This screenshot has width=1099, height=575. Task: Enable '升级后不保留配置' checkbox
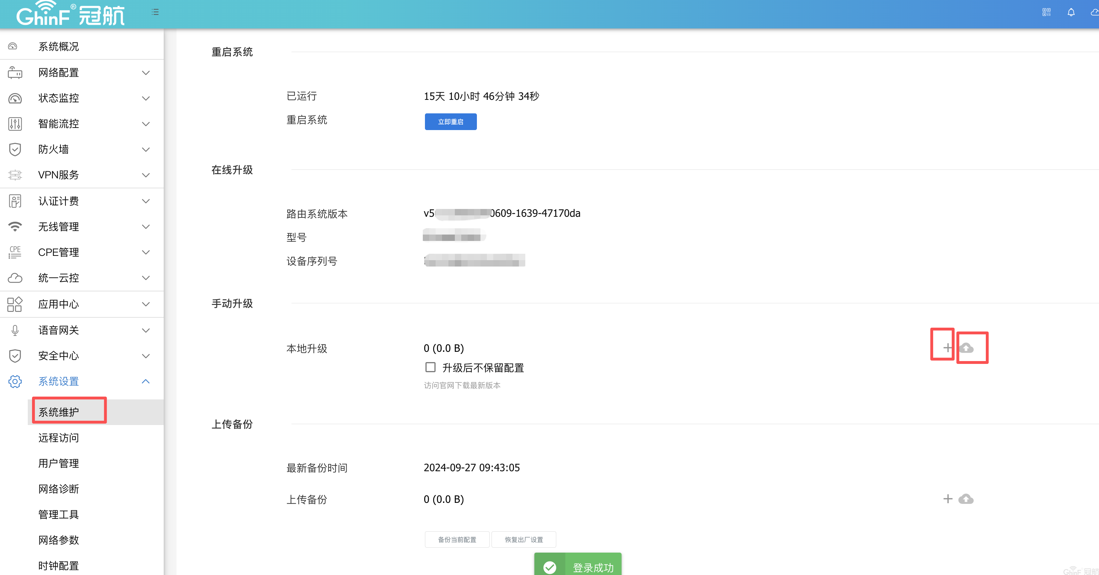click(x=430, y=367)
